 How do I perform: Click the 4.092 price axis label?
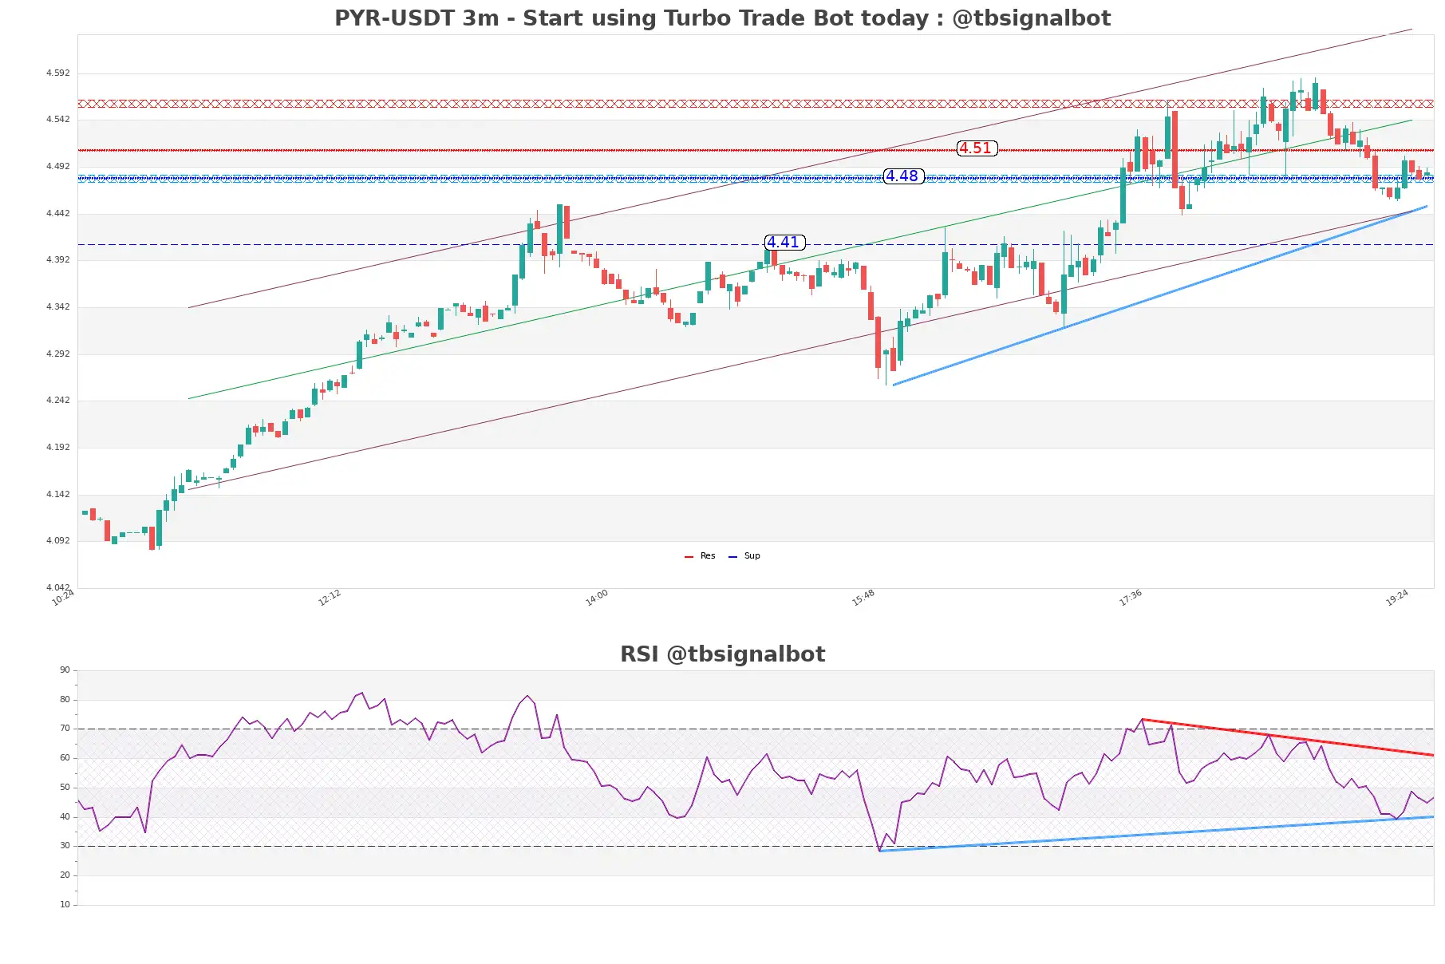[x=58, y=541]
